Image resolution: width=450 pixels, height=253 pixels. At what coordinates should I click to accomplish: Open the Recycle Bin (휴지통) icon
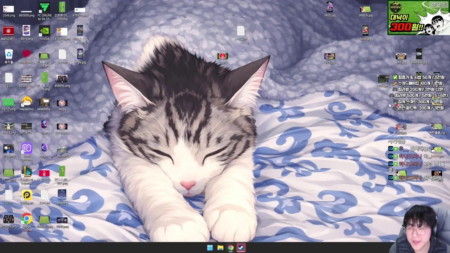pos(9,55)
